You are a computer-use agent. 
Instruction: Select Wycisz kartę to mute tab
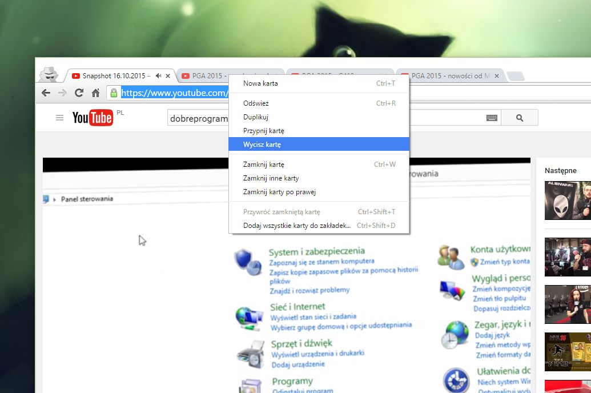[319, 145]
